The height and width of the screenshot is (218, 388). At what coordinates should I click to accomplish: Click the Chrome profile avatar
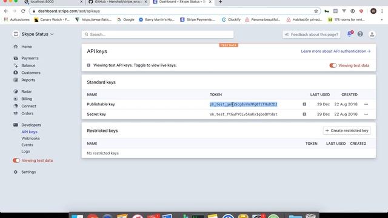(x=373, y=11)
